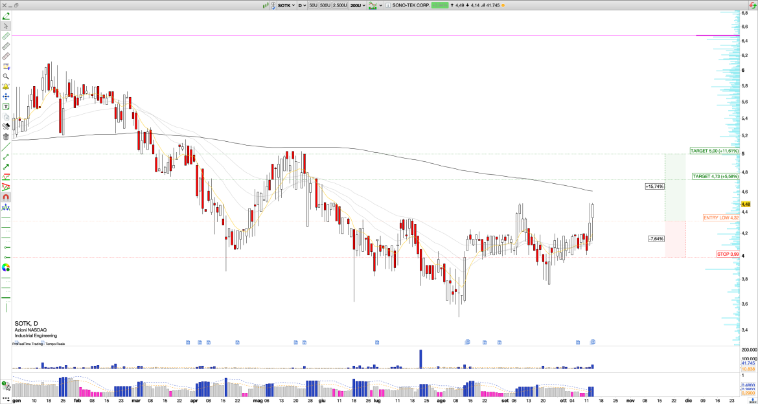
Task: Open the zoom magnifier tool
Action: click(6, 74)
